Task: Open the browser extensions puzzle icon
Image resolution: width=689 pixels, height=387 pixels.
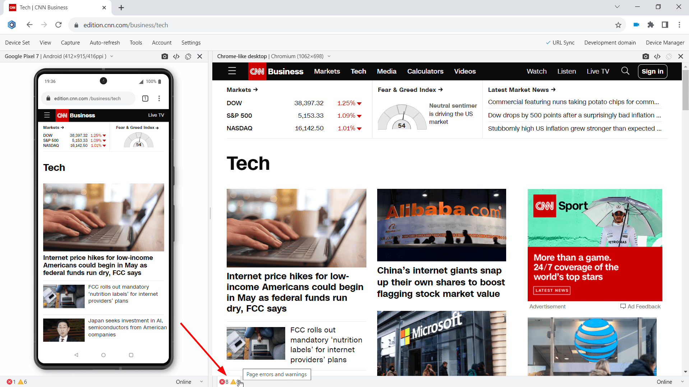Action: (651, 25)
